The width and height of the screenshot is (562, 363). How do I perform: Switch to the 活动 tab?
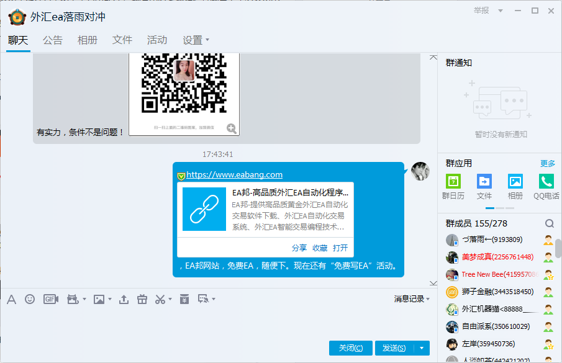click(157, 40)
